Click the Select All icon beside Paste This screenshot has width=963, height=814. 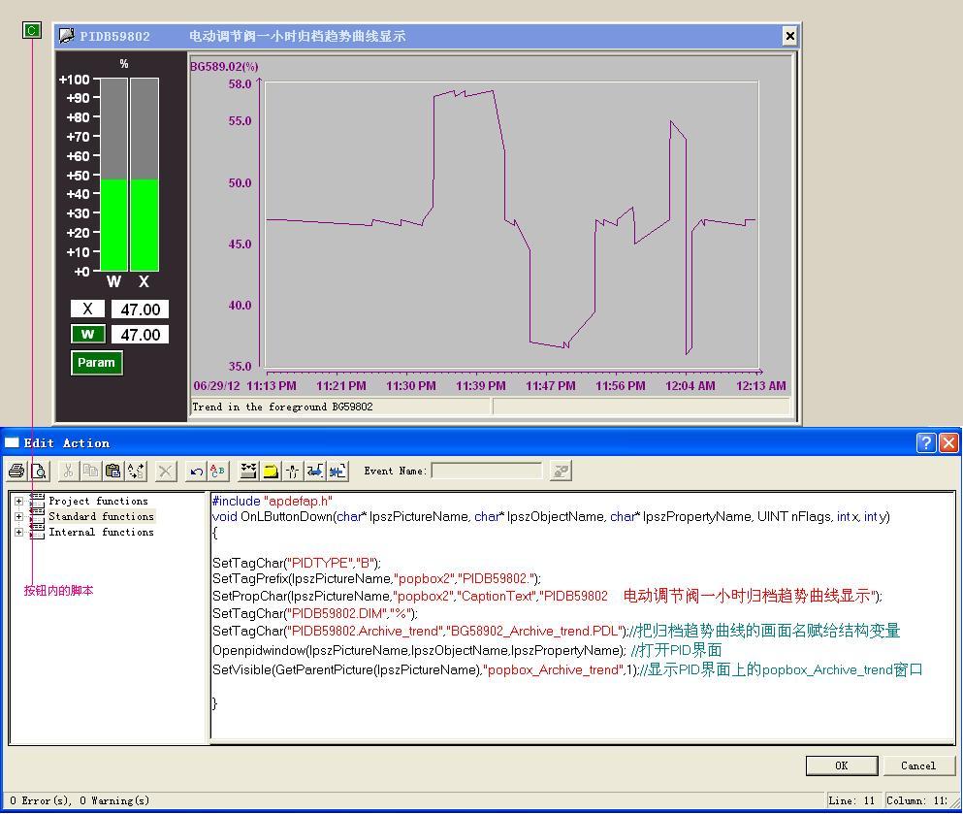tap(135, 472)
